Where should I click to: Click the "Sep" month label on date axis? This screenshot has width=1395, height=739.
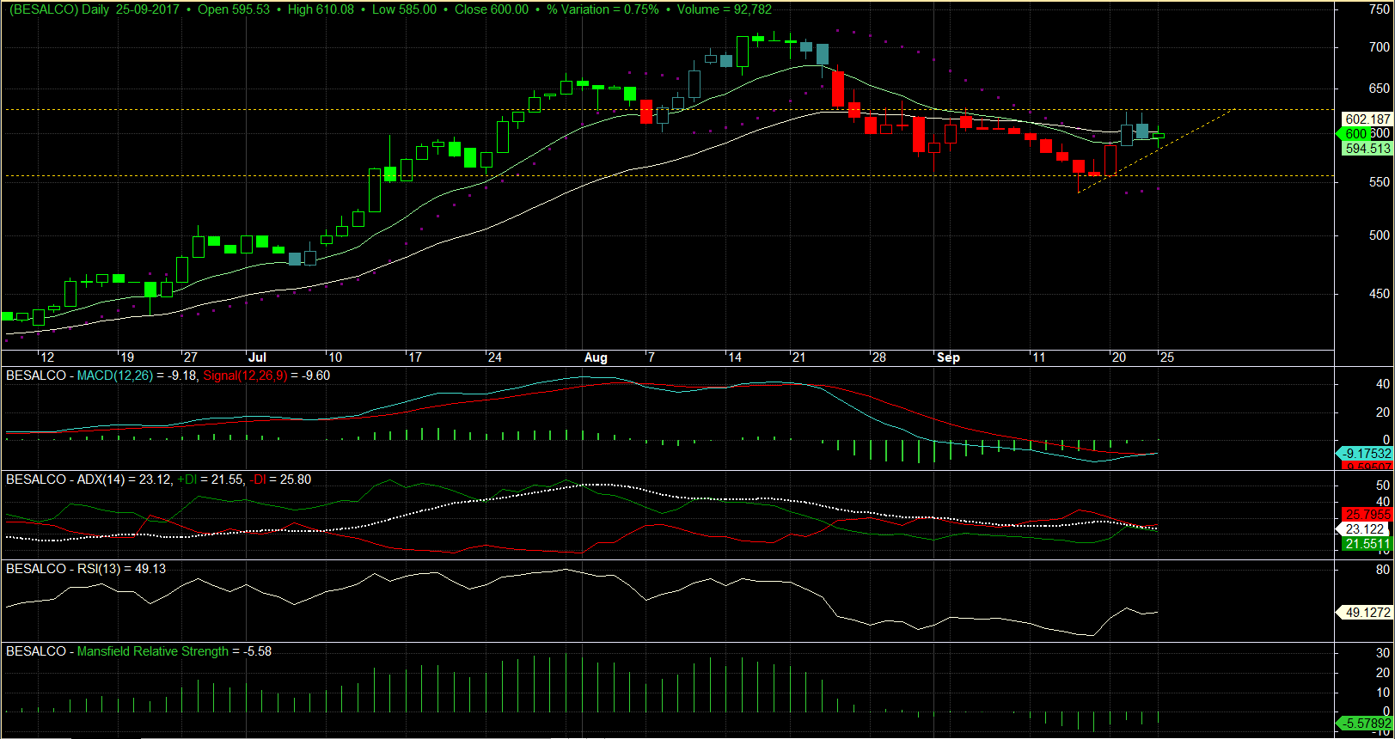coord(948,357)
